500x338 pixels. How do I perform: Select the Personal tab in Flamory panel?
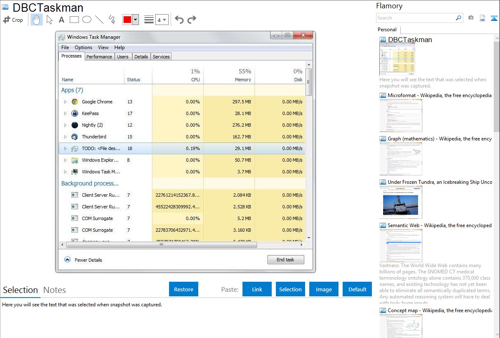point(387,30)
